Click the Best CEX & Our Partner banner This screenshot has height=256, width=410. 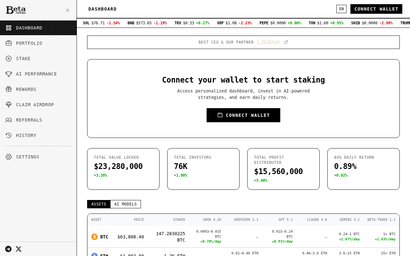pyautogui.click(x=243, y=42)
